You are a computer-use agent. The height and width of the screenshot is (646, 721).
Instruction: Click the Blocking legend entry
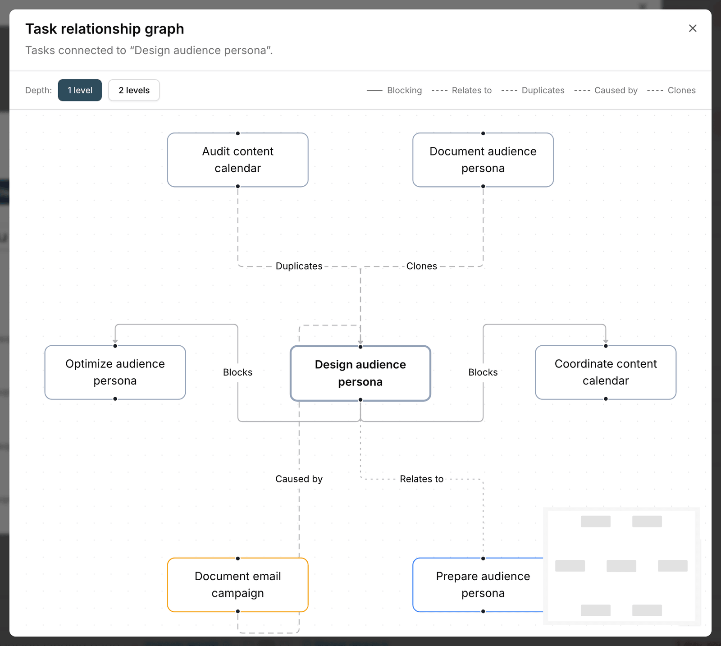(x=394, y=90)
